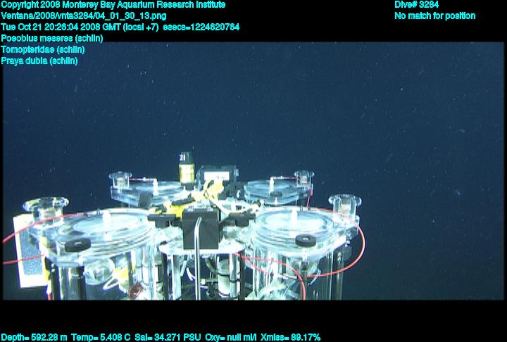
Task: Select the 'Poeobius meseres (schlin)' annotation
Action: [52, 39]
